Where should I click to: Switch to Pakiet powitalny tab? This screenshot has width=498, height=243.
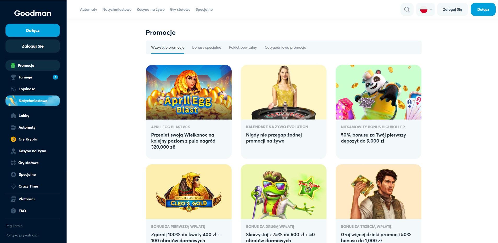pyautogui.click(x=243, y=47)
